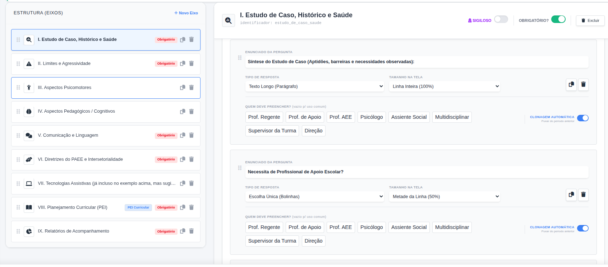Delete the 'III. Aspectos Psicomotores' axis

pyautogui.click(x=192, y=88)
